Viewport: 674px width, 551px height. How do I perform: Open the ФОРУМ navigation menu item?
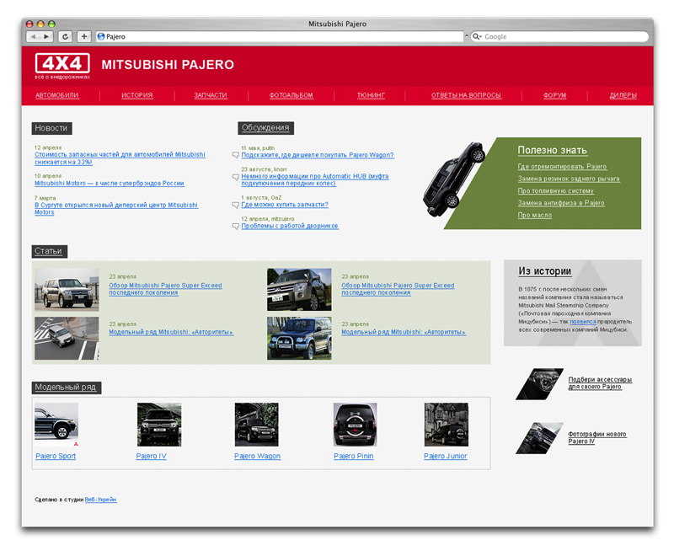(x=554, y=95)
